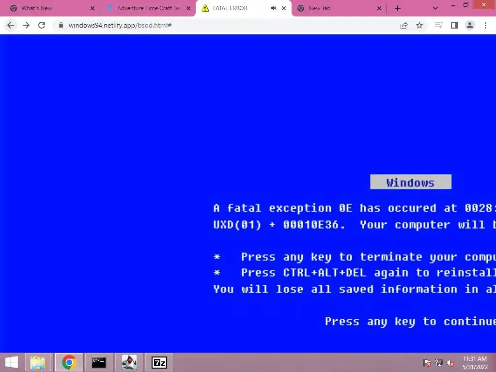
Task: Share this page using the share icon
Action: tap(404, 25)
